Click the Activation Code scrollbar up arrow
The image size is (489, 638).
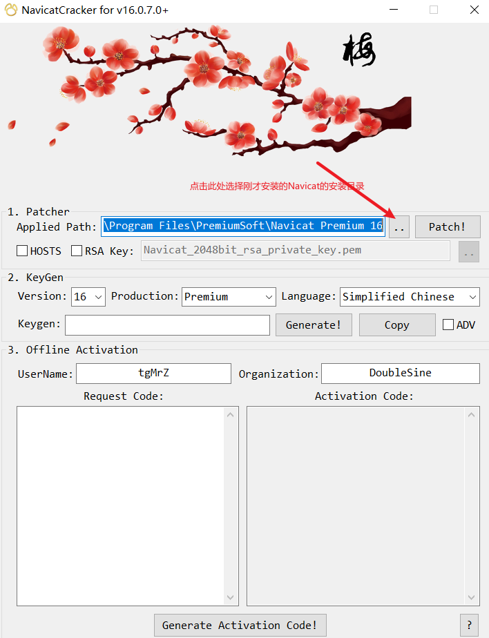(472, 414)
